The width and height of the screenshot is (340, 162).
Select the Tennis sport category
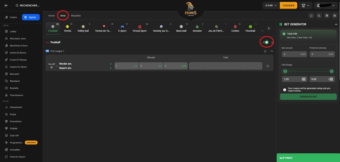pos(67,28)
